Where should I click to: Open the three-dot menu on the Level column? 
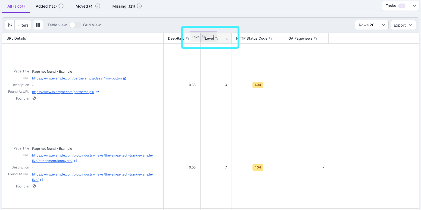(x=227, y=38)
